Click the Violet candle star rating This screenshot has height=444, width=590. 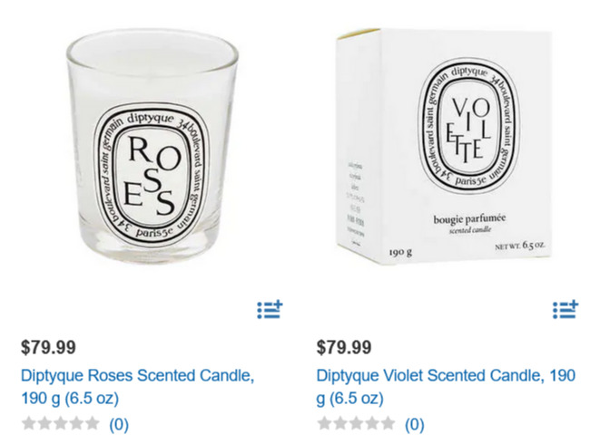(x=356, y=424)
